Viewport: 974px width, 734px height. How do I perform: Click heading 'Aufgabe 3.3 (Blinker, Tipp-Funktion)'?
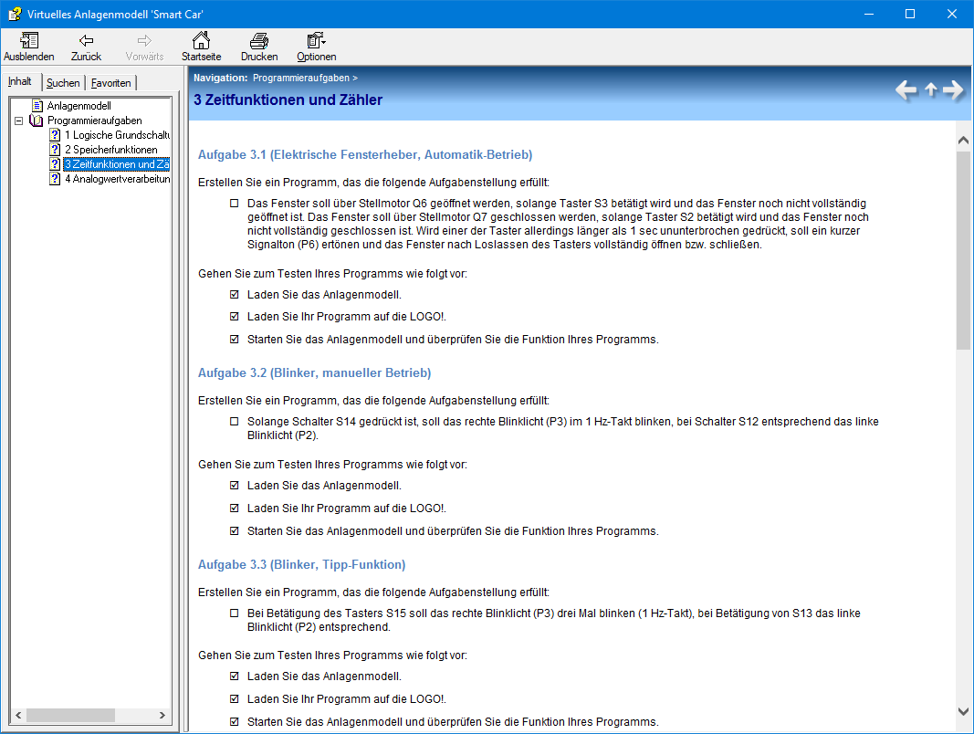(x=302, y=564)
